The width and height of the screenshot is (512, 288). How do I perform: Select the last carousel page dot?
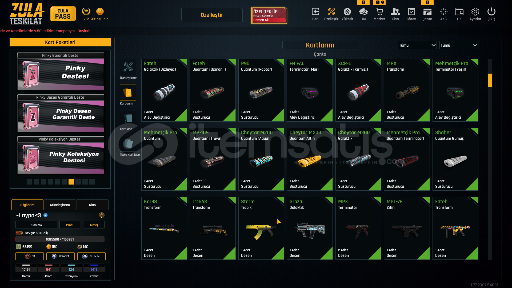pyautogui.click(x=92, y=182)
